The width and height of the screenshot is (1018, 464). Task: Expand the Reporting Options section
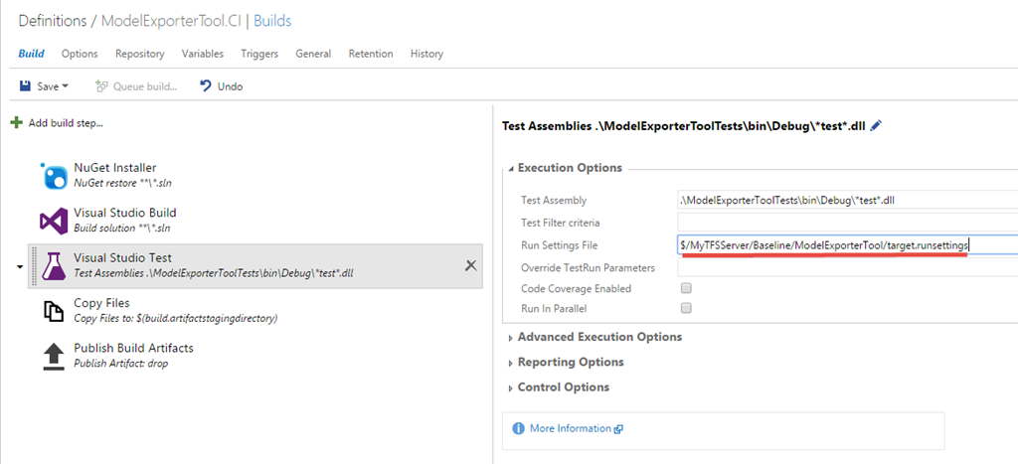tap(570, 363)
